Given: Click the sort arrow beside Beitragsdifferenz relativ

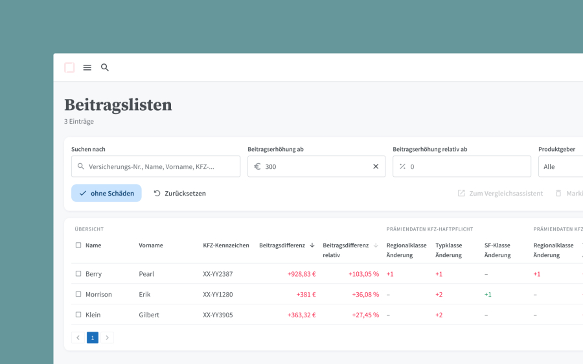Looking at the screenshot, I should point(376,245).
